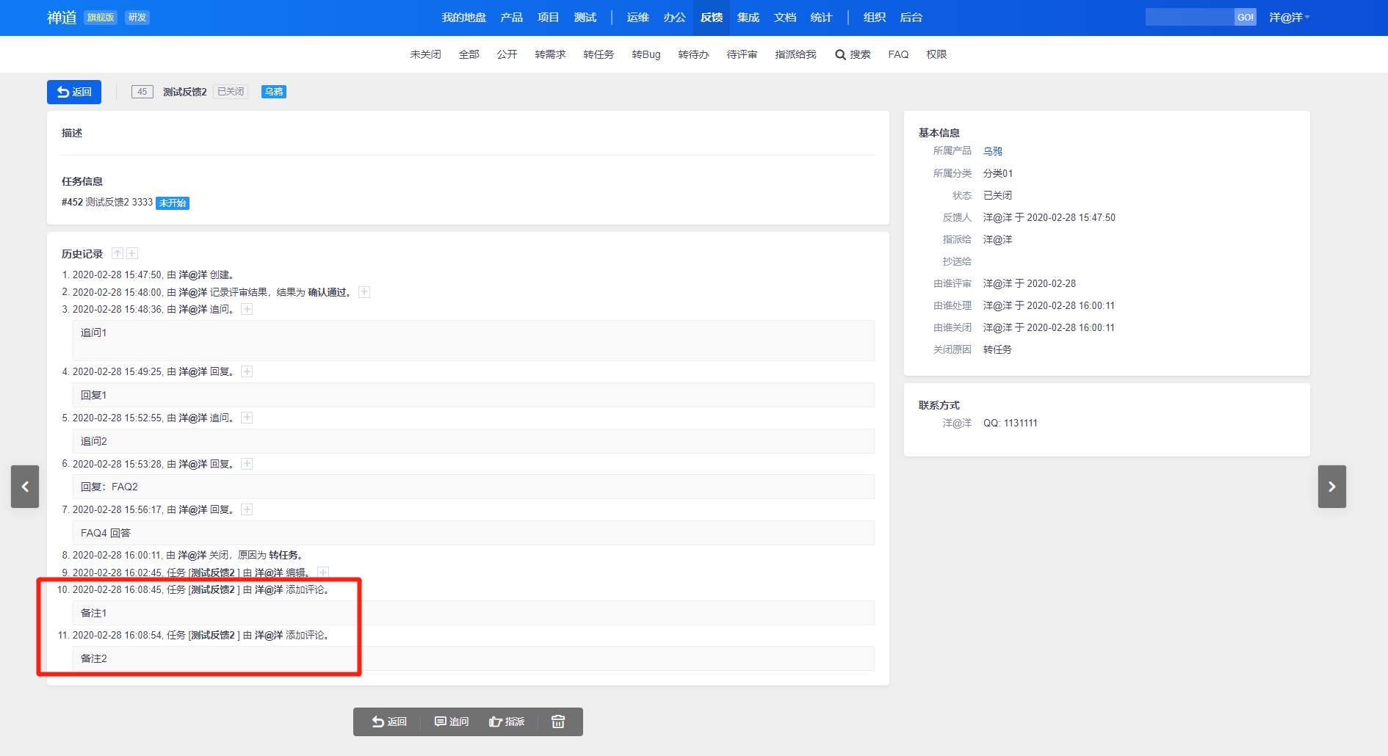Click the 追问 comment icon in bottom toolbar
This screenshot has height=756, width=1388.
click(x=451, y=722)
